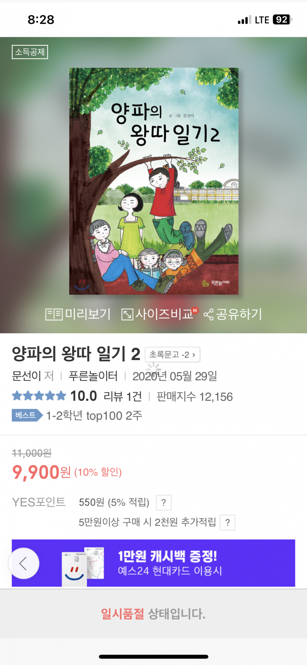This screenshot has width=307, height=665.
Task: Click the question mark beside 추가적립
Action: (x=228, y=523)
